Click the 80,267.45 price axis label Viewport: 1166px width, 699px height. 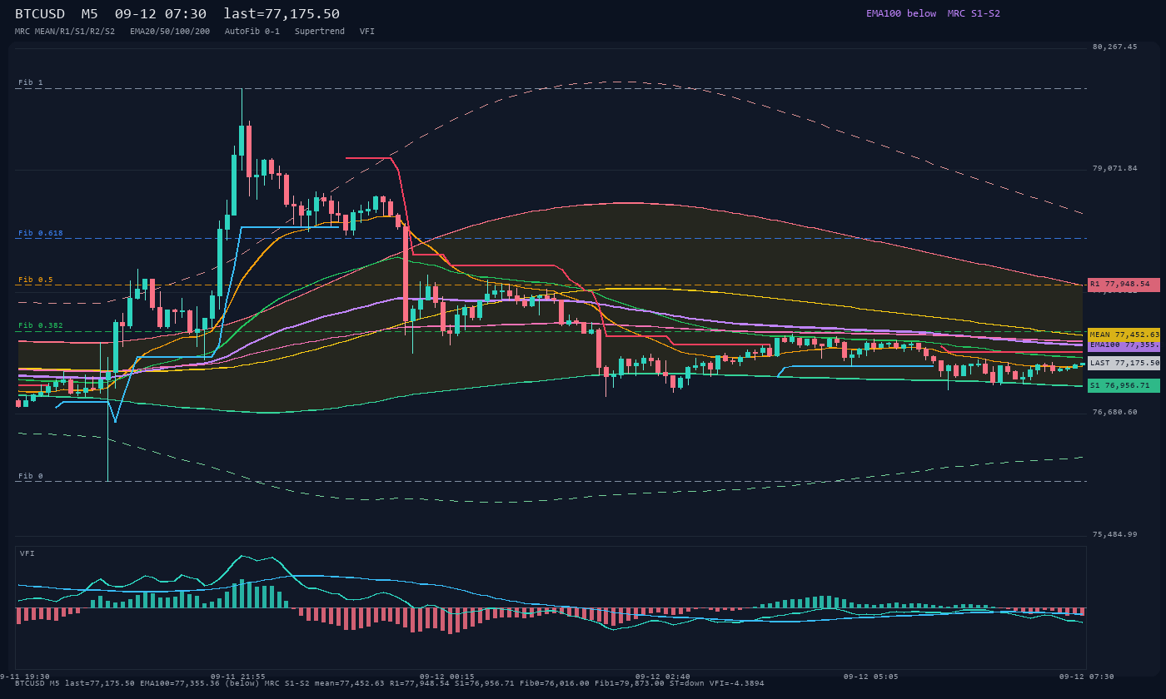1114,47
